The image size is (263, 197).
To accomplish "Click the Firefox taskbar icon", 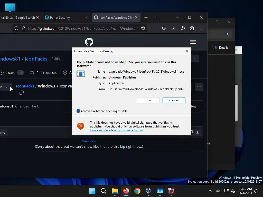I will pyautogui.click(x=126, y=191).
